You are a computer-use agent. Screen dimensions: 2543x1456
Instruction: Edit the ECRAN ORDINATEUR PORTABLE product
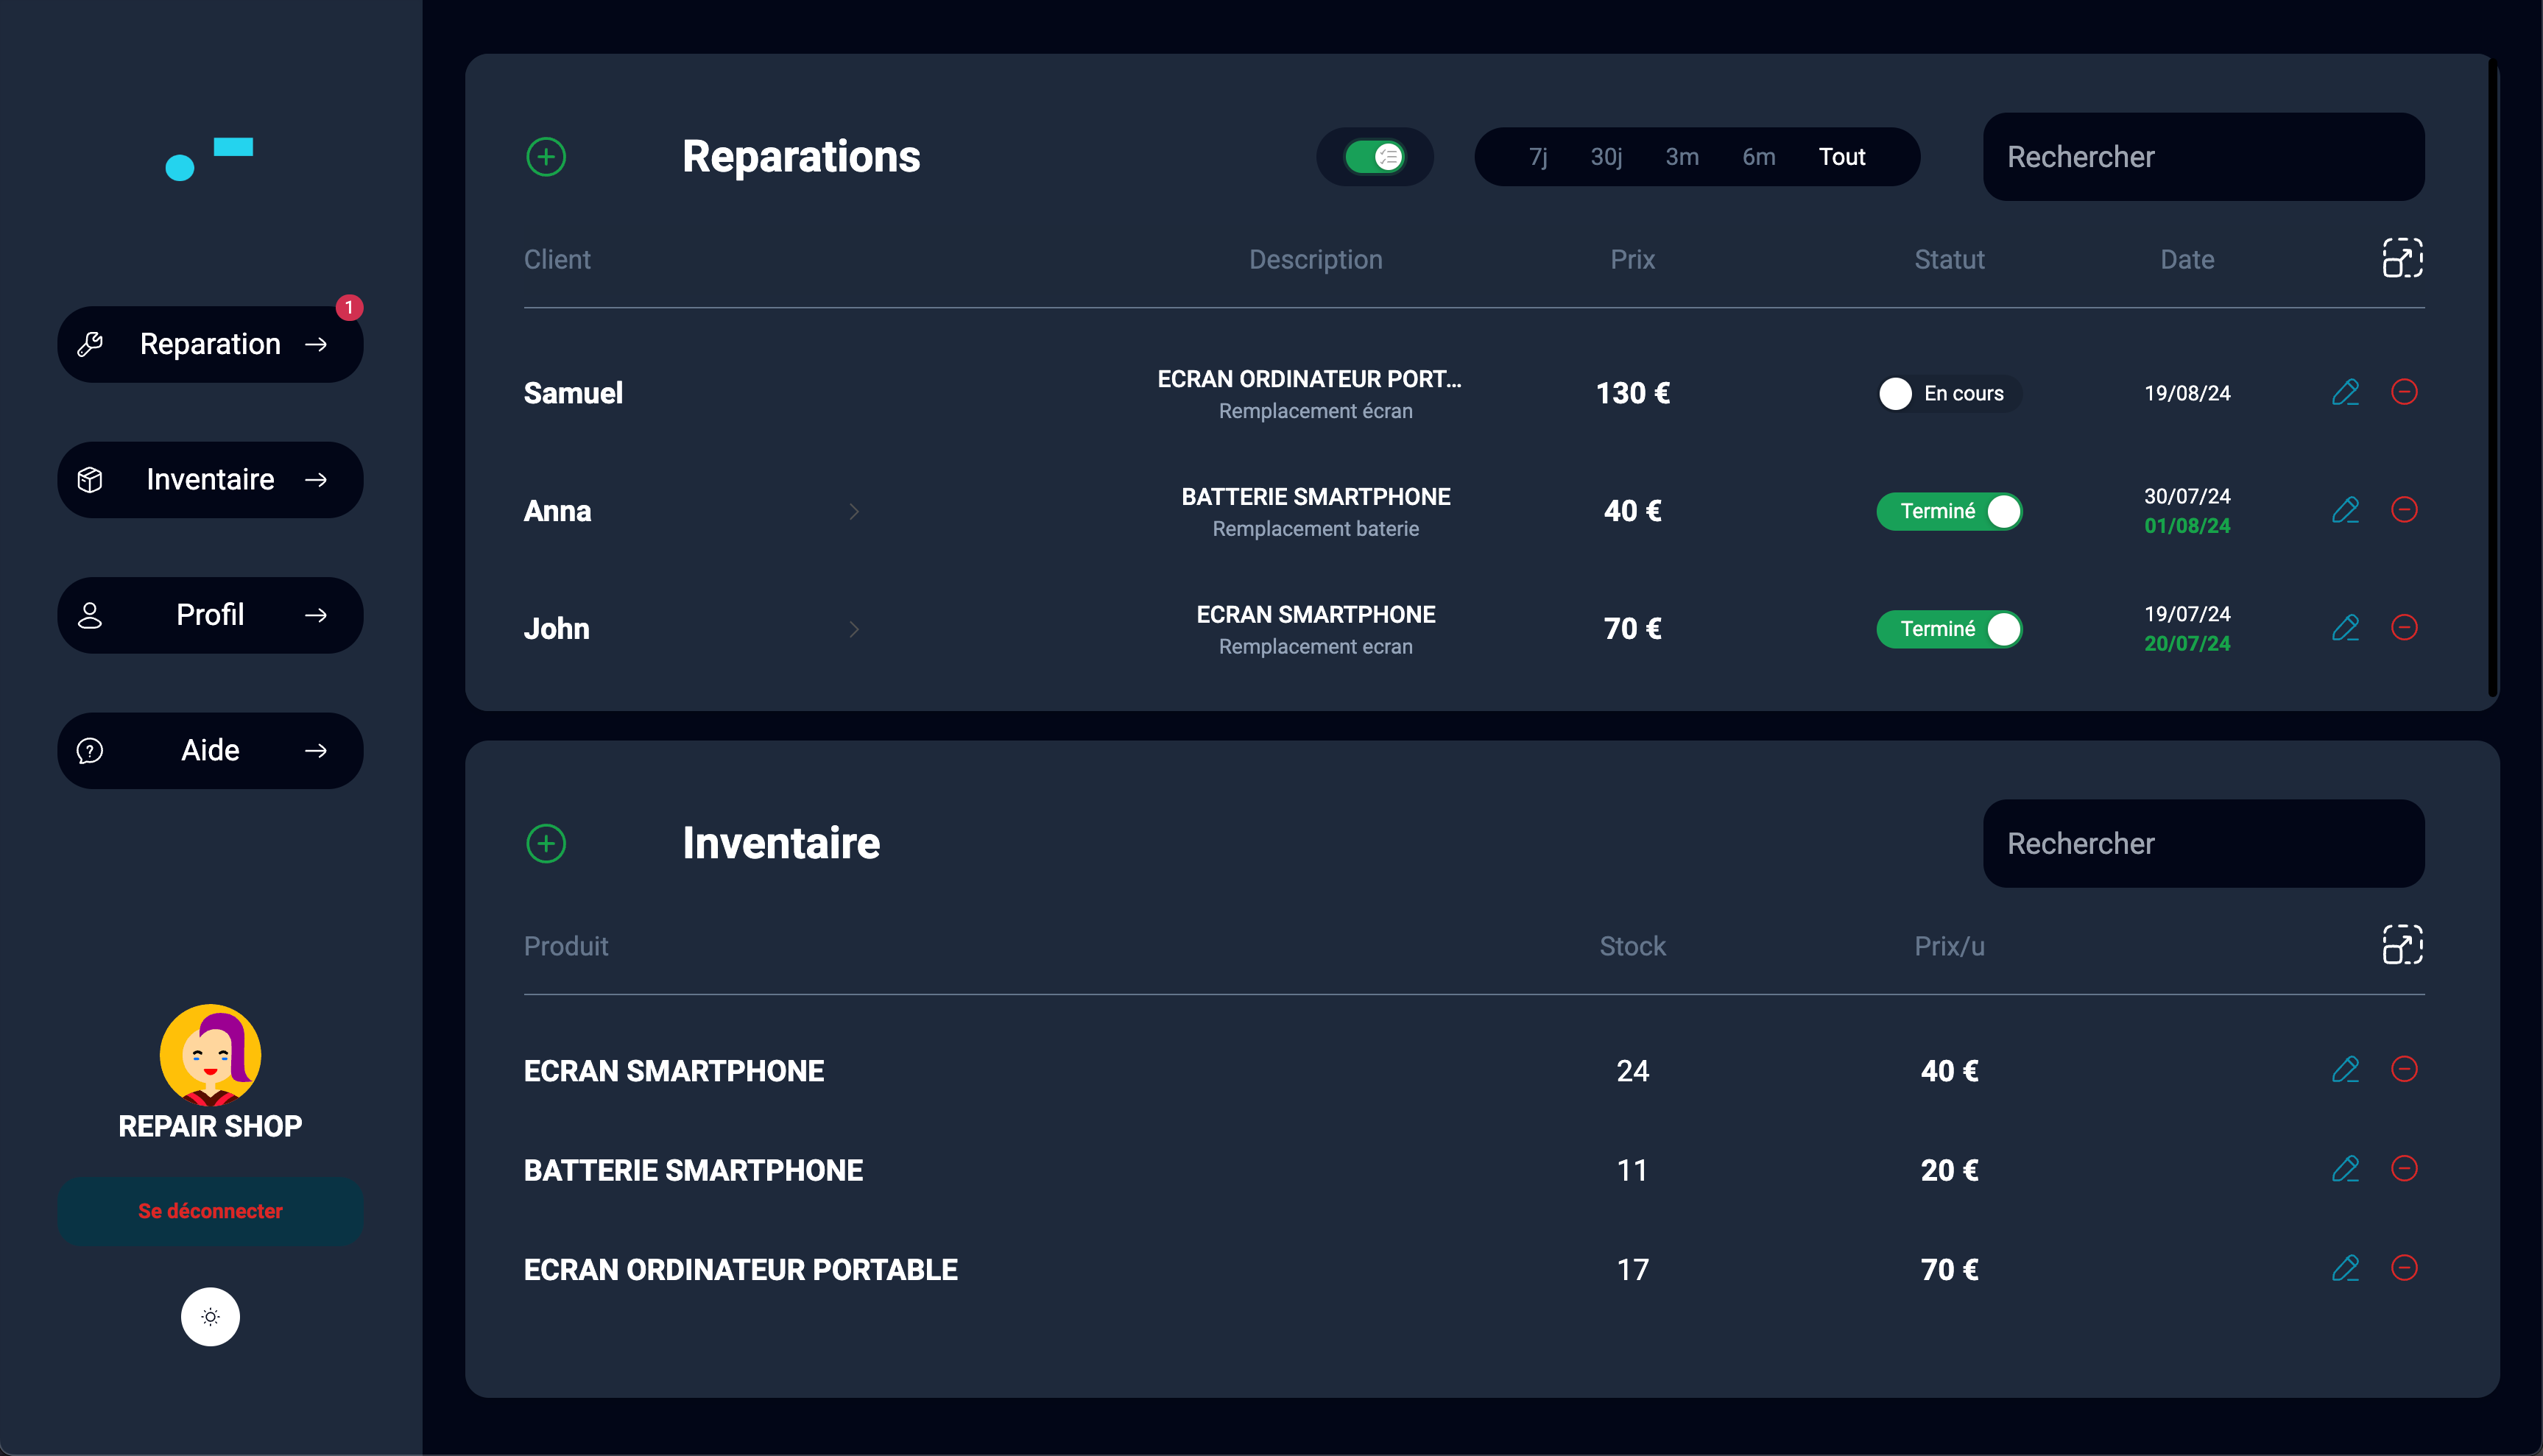2345,1269
